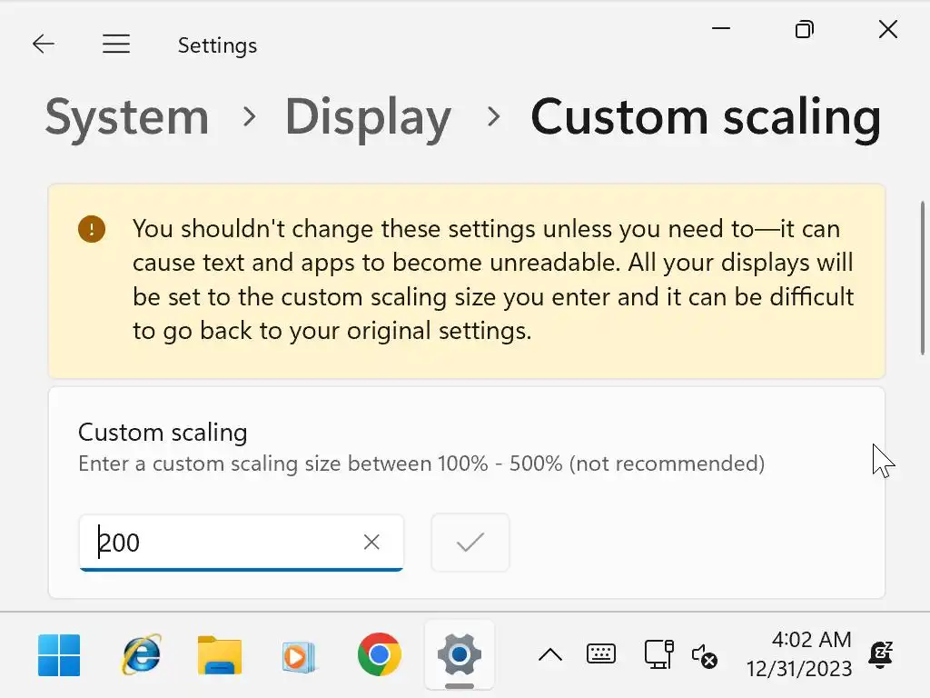930x698 pixels.
Task: Click the Settings gear taskbar icon
Action: [460, 655]
